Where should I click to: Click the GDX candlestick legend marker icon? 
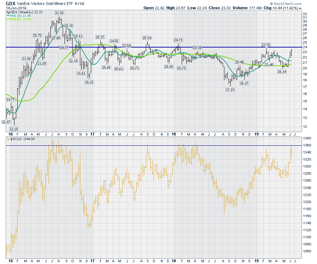pyautogui.click(x=8, y=12)
